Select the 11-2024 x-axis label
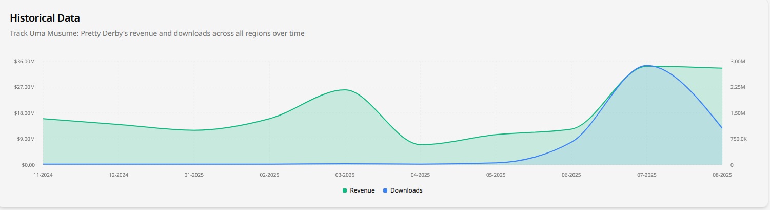Screen dimensions: 770x210 pyautogui.click(x=43, y=175)
